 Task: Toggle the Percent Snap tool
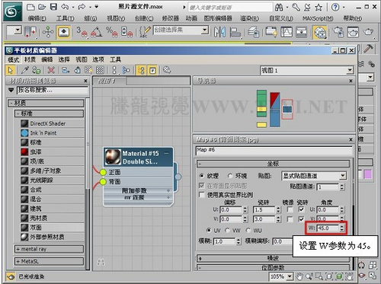tap(111, 32)
